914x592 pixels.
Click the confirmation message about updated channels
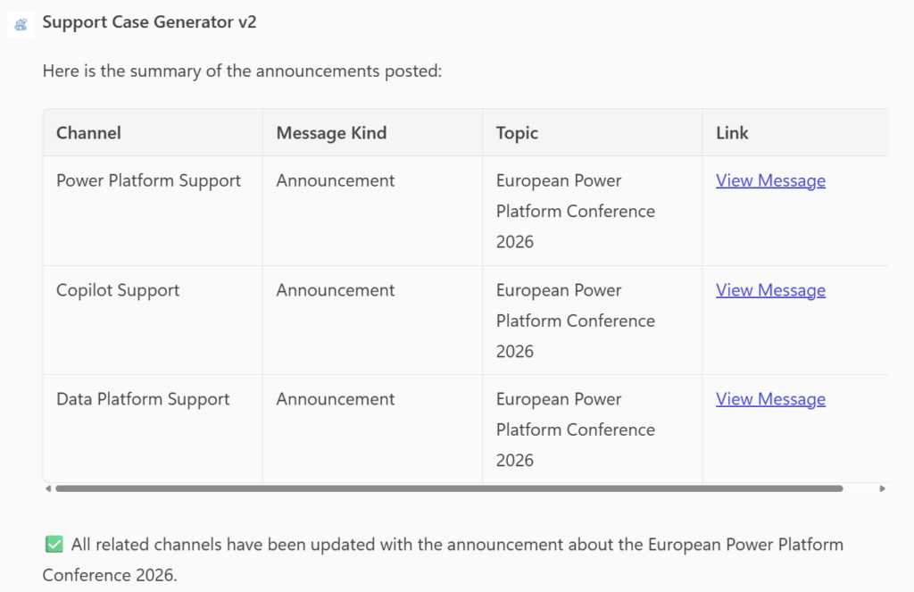pyautogui.click(x=442, y=558)
